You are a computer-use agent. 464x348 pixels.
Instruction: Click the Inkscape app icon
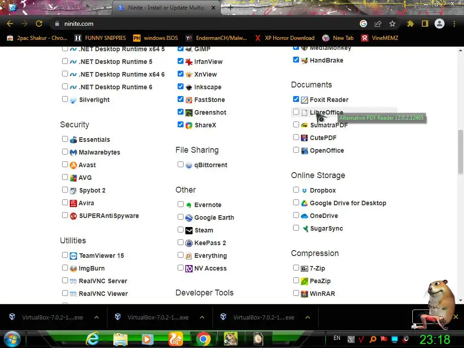pos(189,87)
